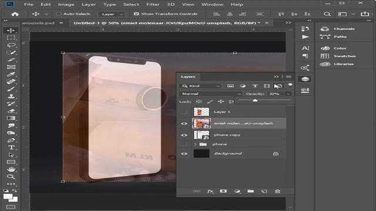Hide the emiel-molenaar unsplash layer
Viewport: 376px width, 211px height.
[184, 124]
